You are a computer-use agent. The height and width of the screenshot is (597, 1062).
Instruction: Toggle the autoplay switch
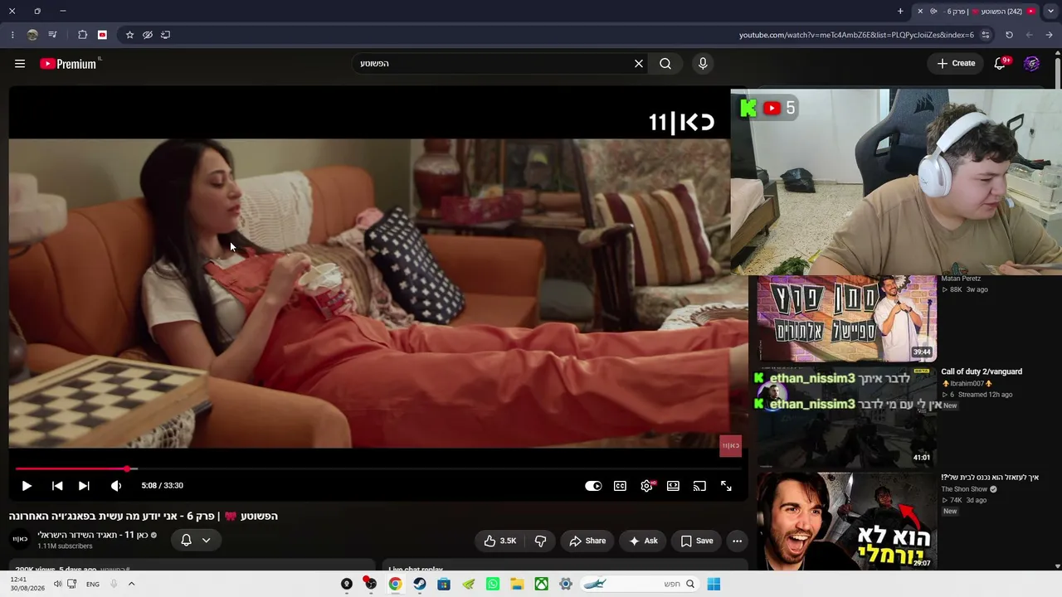(593, 486)
